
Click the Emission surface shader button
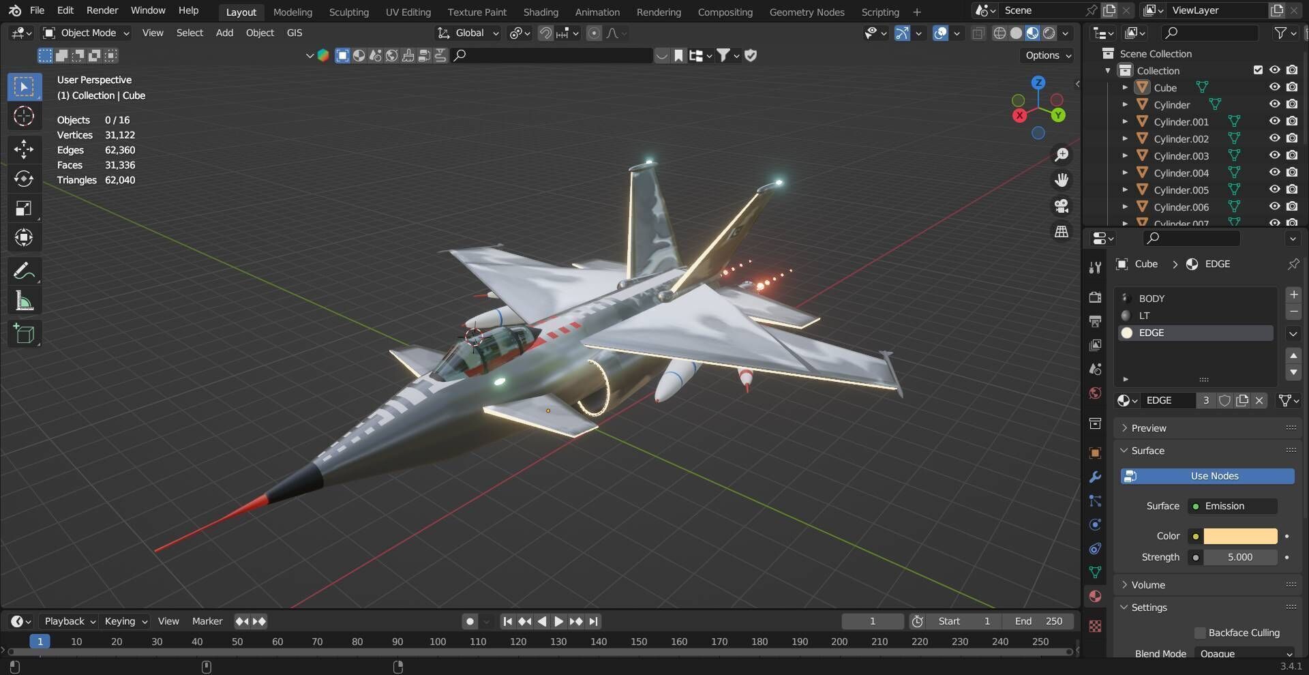[1232, 506]
